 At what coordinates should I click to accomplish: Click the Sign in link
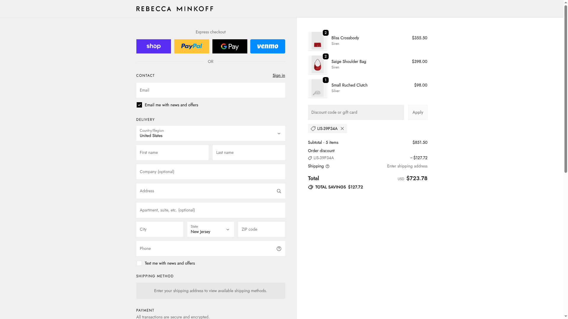pos(278,76)
